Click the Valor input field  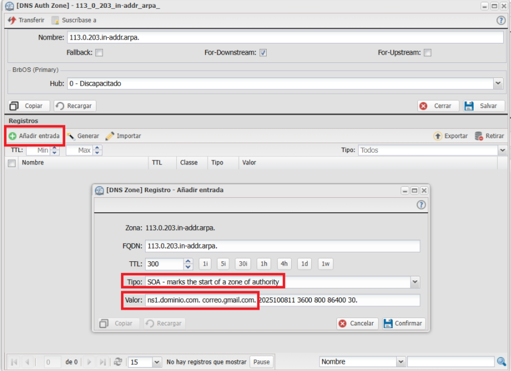(282, 300)
